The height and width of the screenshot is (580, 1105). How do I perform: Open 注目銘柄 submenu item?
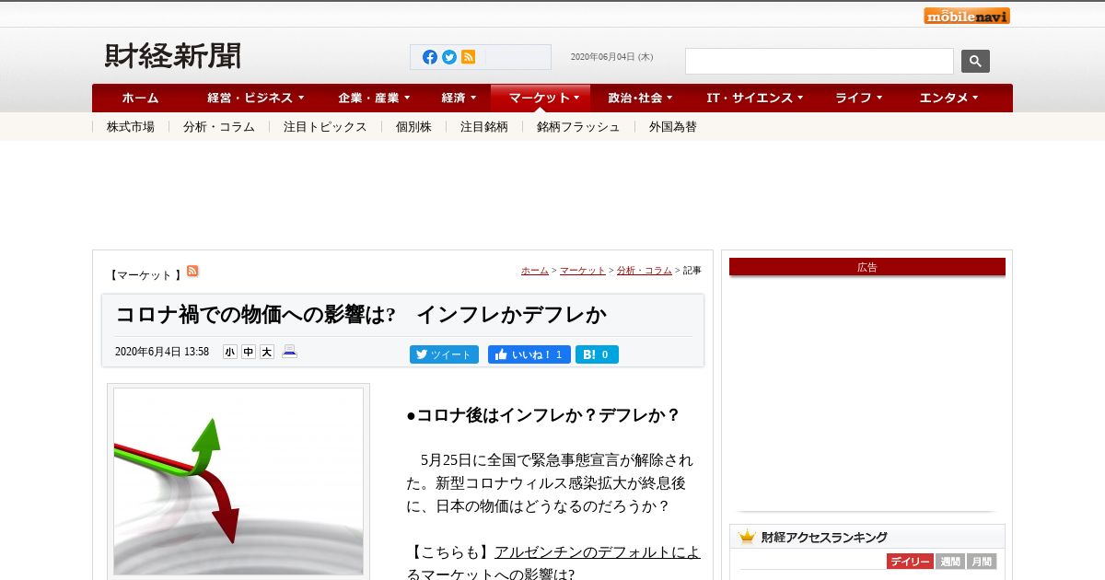click(484, 127)
